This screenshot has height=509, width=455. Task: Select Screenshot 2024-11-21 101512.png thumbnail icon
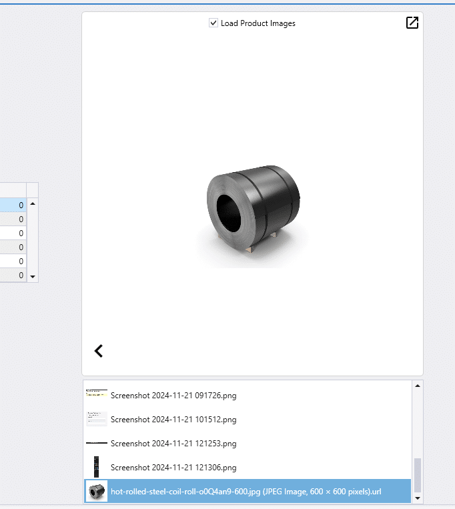point(96,419)
